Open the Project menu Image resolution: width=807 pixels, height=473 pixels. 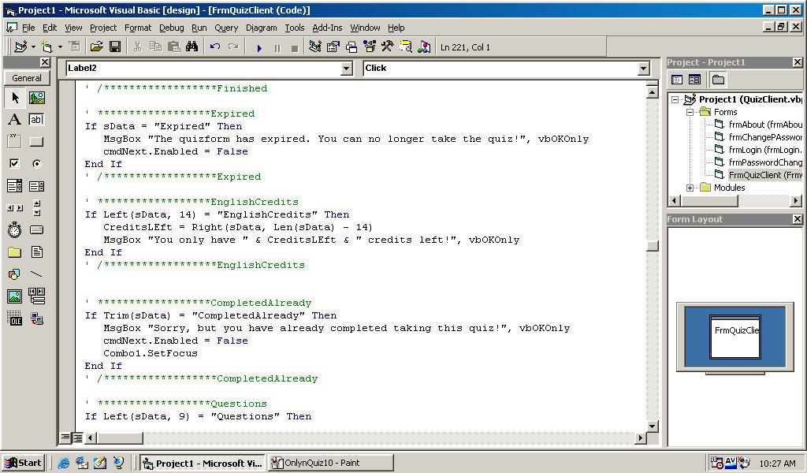click(x=103, y=28)
